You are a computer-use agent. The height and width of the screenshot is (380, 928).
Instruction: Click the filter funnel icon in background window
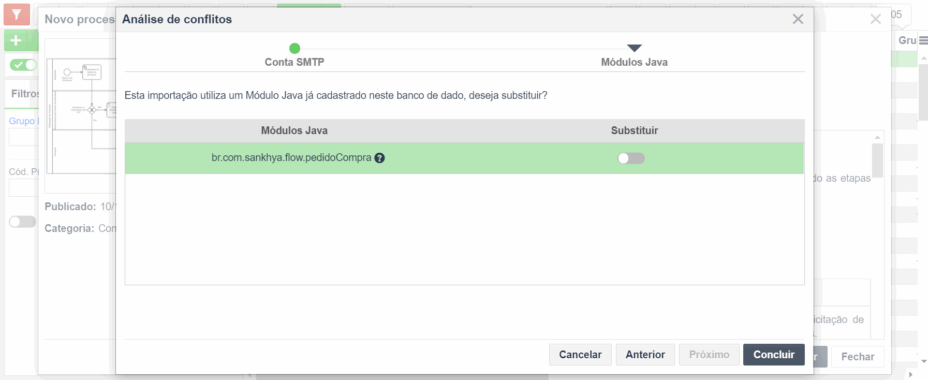point(17,14)
